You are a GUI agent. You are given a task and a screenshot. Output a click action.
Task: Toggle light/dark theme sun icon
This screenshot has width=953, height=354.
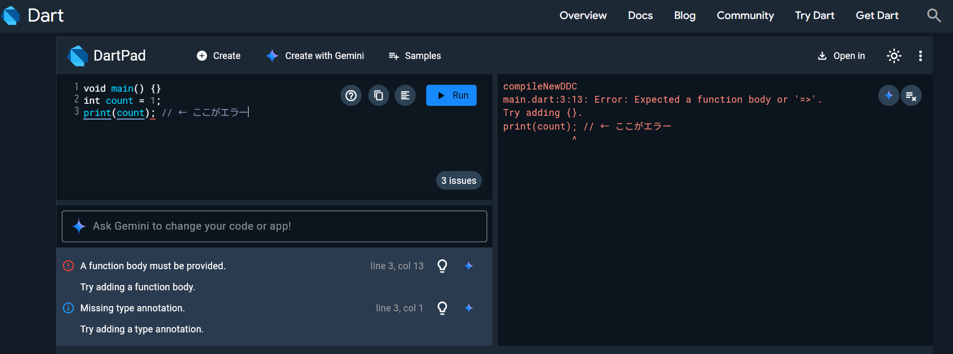[x=894, y=56]
